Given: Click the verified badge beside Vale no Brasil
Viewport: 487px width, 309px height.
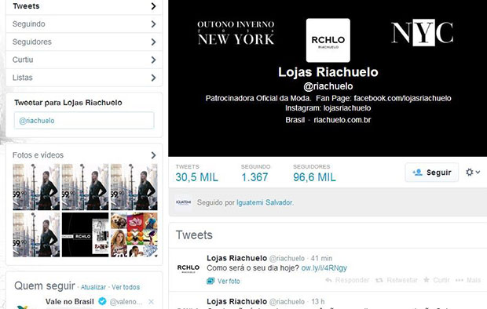Looking at the screenshot, I should pos(102,301).
